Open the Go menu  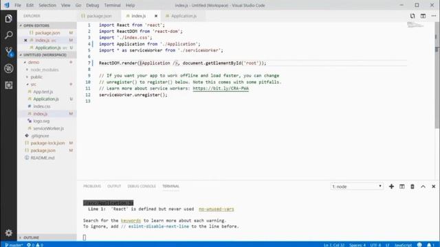pyautogui.click(x=78, y=5)
